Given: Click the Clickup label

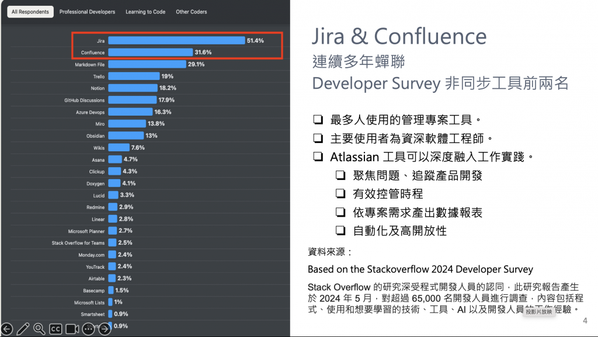Looking at the screenshot, I should pyautogui.click(x=97, y=172).
